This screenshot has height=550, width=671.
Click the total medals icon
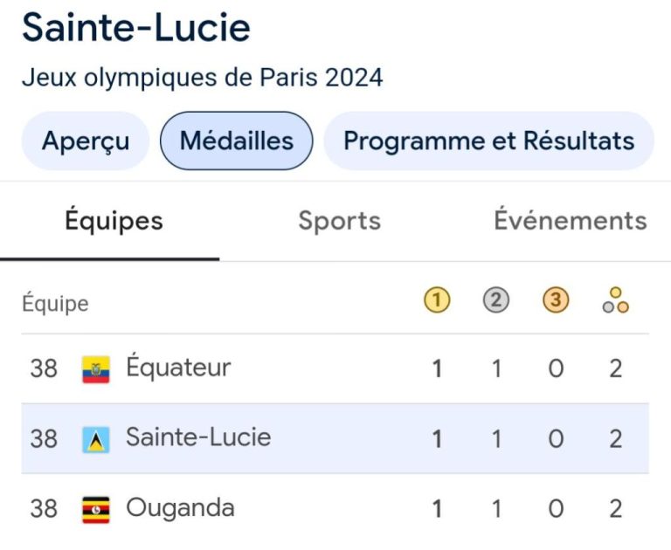(x=615, y=300)
